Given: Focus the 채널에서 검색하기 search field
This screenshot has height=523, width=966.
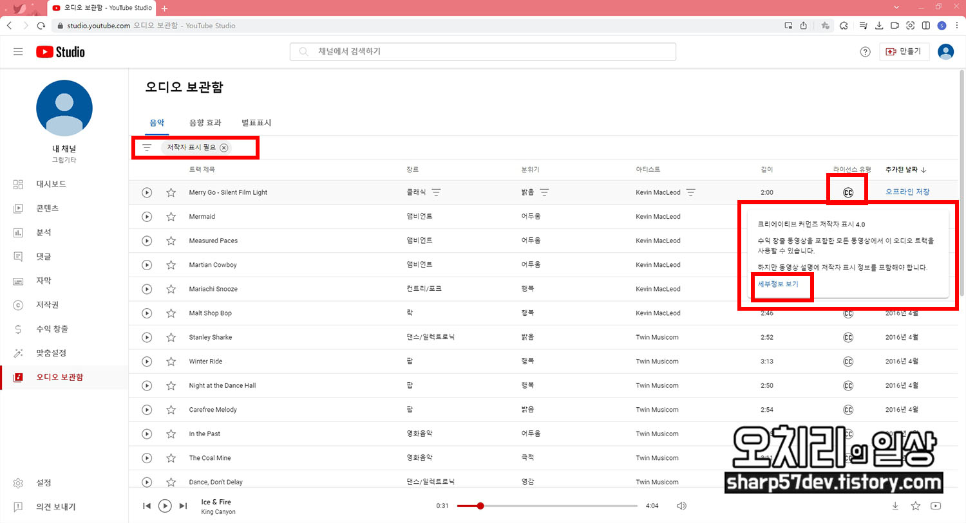Looking at the screenshot, I should (483, 51).
